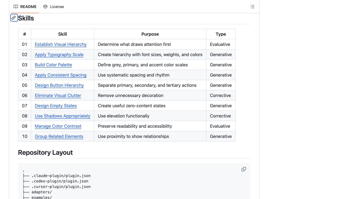Image resolution: width=355 pixels, height=199 pixels.
Task: Click the Purpose column header
Action: click(150, 34)
